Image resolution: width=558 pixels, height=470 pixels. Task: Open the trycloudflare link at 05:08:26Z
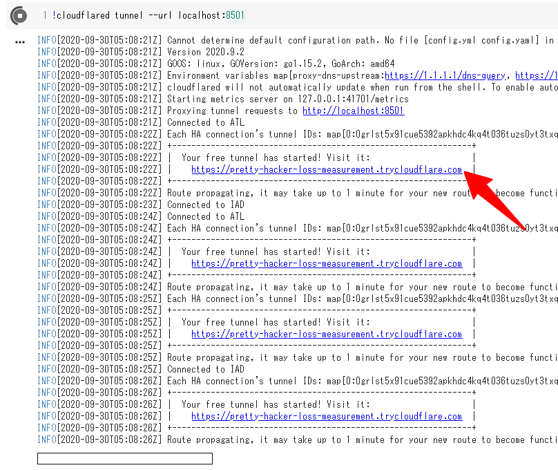click(x=327, y=416)
